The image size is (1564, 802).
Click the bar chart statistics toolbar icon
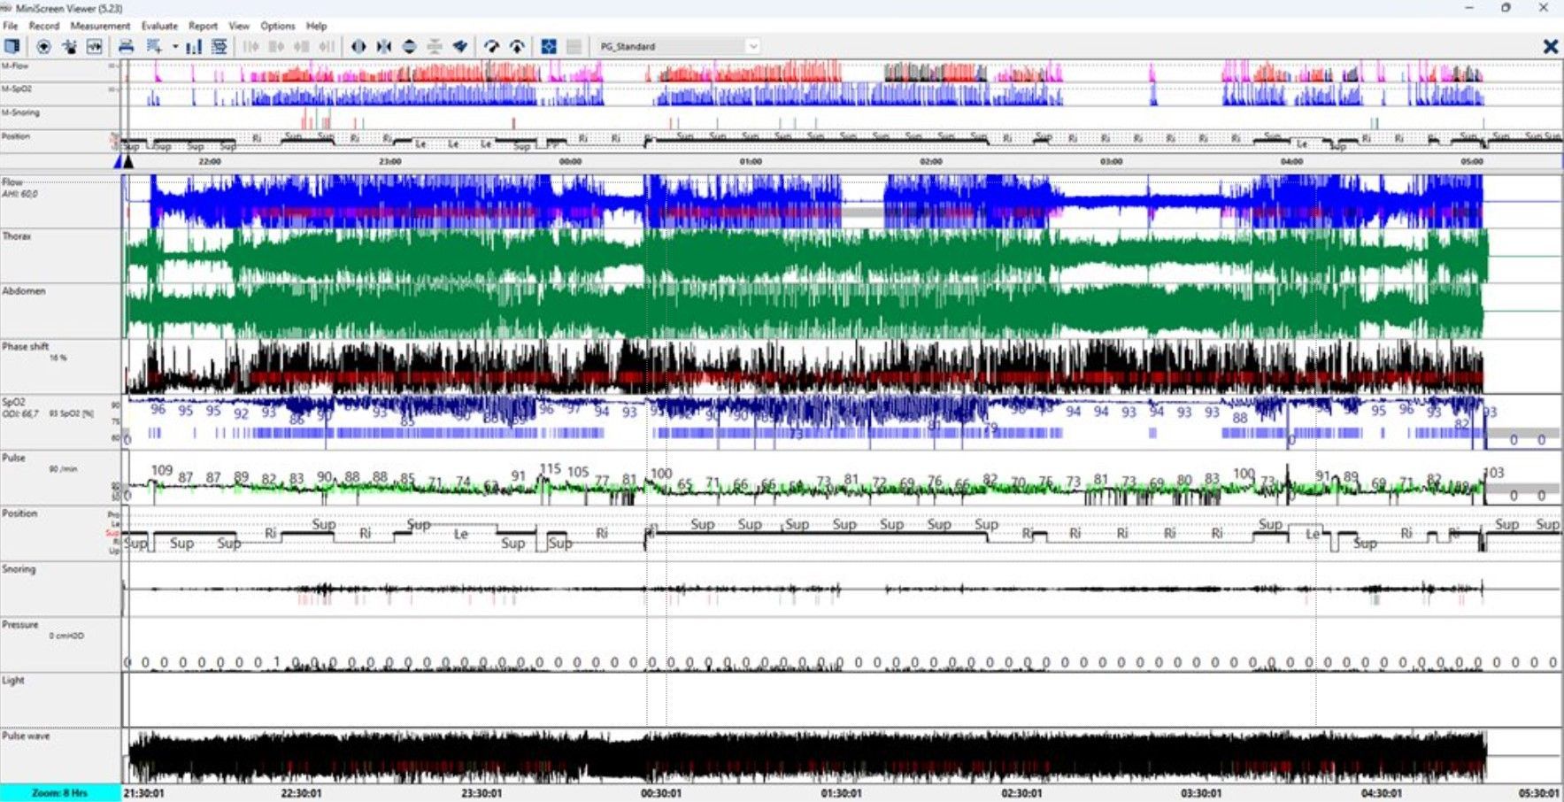click(193, 46)
